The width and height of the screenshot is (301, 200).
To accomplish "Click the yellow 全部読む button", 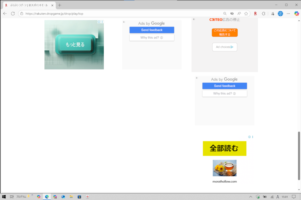I will 224,148.
